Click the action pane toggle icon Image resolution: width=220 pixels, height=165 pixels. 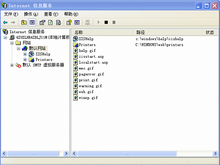[77, 22]
